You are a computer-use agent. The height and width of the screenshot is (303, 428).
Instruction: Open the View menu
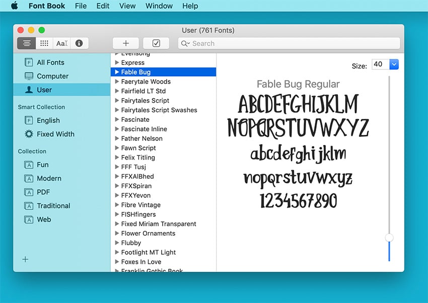(x=127, y=6)
